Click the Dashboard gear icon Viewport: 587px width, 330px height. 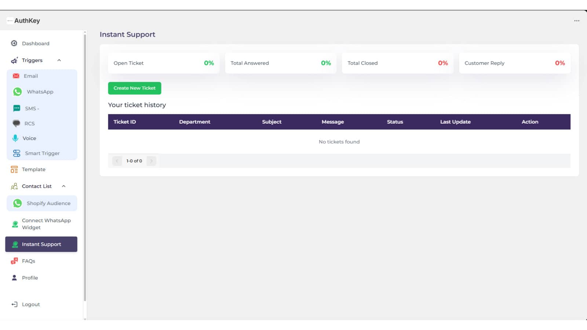tap(14, 43)
